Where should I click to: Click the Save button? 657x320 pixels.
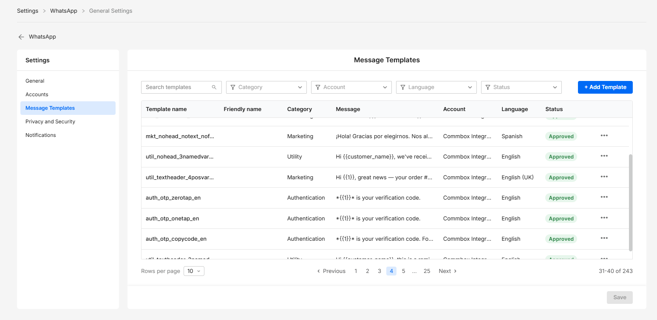click(620, 298)
